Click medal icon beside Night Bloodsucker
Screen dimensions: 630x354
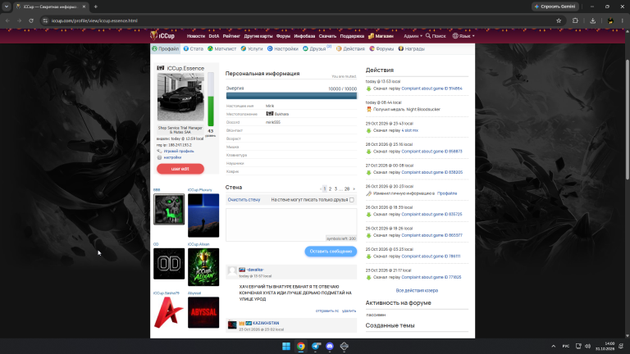369,110
